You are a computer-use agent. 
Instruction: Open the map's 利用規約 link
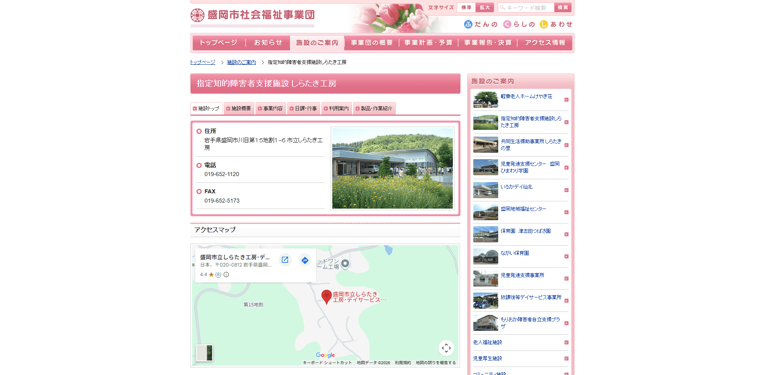tap(403, 363)
